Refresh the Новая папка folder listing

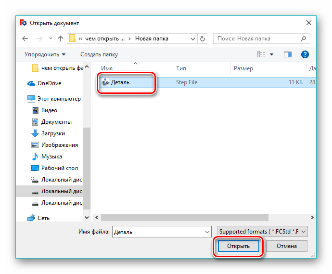click(203, 39)
